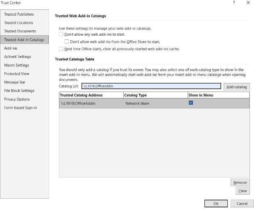Viewport: 254px width, 209px height.
Task: Open File Block Settings
Action: (x=19, y=91)
